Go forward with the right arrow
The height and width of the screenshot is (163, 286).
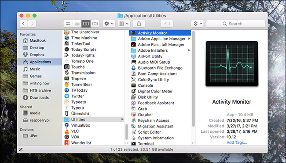click(x=32, y=24)
